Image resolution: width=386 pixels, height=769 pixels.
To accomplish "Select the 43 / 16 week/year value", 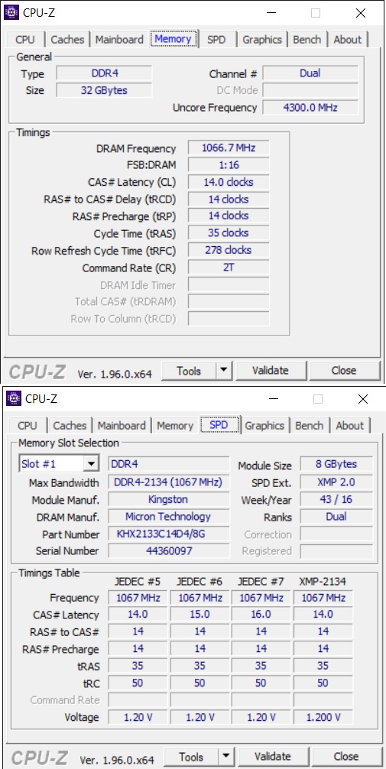I will 336,499.
